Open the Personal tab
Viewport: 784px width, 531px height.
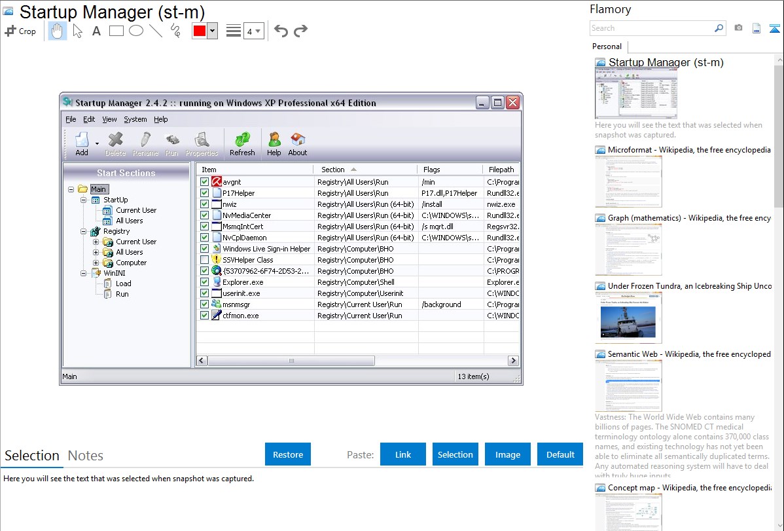(x=607, y=46)
